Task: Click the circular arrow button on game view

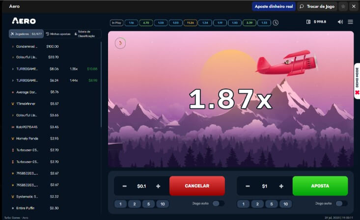Action: 120,43
